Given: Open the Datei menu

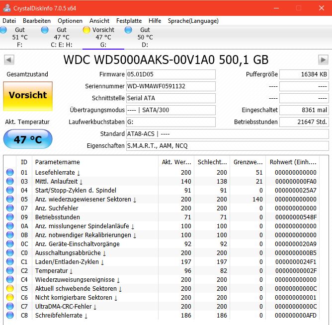Looking at the screenshot, I should pos(9,21).
